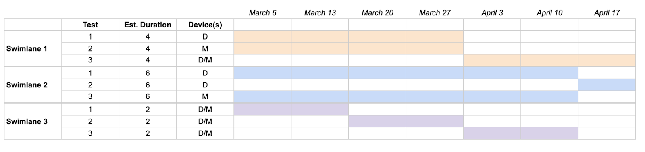Image resolution: width=645 pixels, height=152 pixels.
Task: Select the March 6 date header
Action: coord(262,12)
